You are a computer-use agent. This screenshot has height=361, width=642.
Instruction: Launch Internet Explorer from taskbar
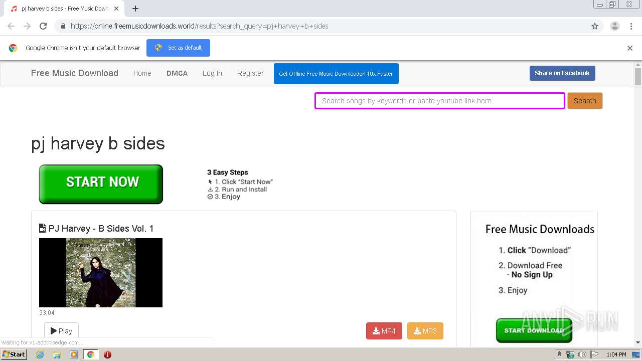(x=40, y=354)
